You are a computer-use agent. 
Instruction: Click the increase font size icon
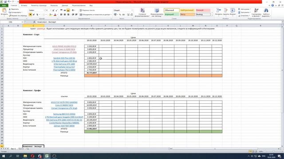pyautogui.click(x=53, y=11)
